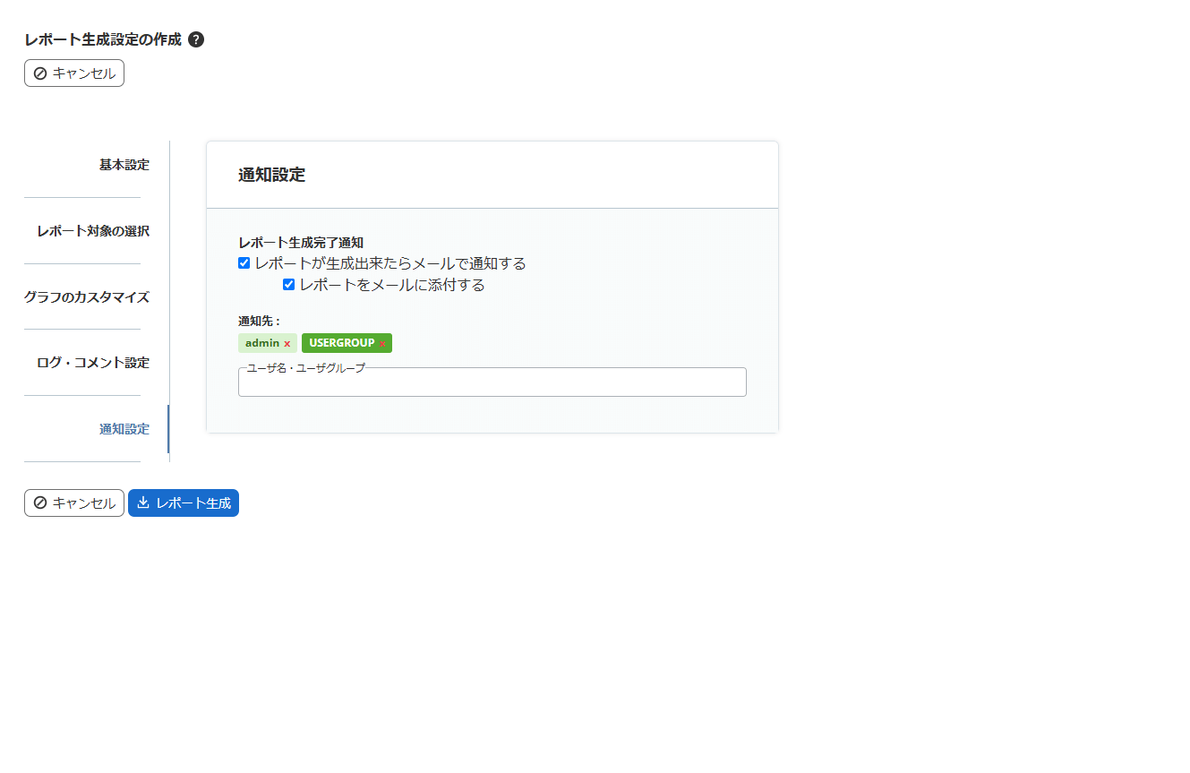Click the 通知設定 panel heading
The height and width of the screenshot is (773, 1190).
pyautogui.click(x=271, y=175)
